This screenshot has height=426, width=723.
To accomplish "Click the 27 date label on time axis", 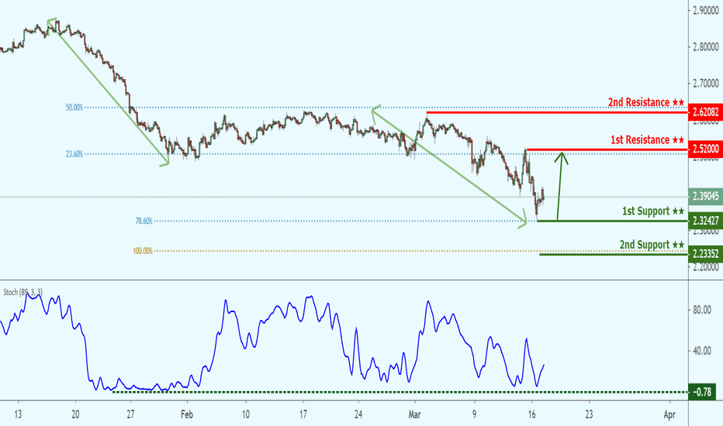I will [x=130, y=414].
